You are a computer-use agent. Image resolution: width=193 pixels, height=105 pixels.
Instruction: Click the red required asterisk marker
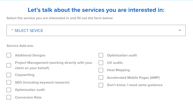point(12,30)
